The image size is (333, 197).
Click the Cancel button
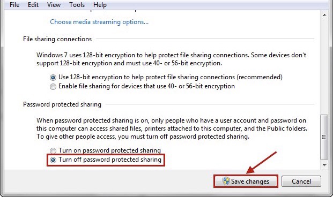(x=301, y=181)
